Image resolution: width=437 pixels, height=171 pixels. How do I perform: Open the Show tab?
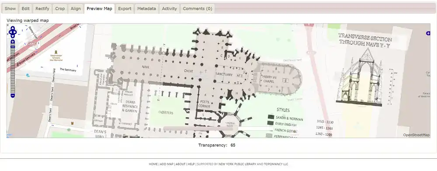10,9
